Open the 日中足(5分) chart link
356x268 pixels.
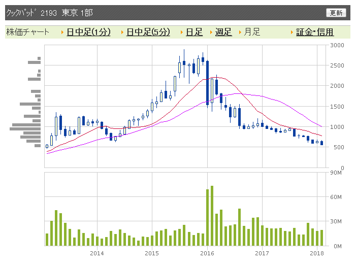click(148, 32)
